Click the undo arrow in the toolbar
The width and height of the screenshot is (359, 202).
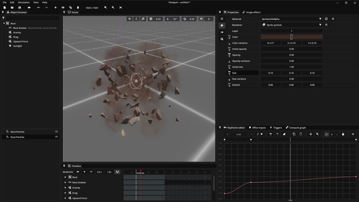pos(39,8)
